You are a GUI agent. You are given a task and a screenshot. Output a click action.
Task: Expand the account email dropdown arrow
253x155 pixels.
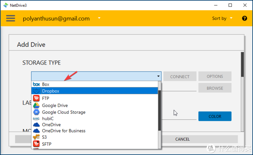(x=99, y=18)
